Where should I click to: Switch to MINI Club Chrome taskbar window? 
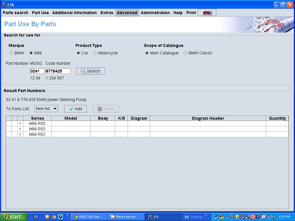pyautogui.click(x=88, y=217)
